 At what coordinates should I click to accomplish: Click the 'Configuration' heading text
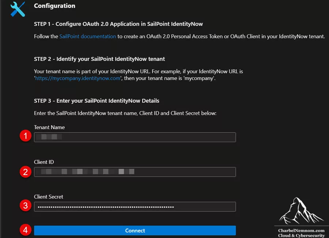(x=54, y=6)
